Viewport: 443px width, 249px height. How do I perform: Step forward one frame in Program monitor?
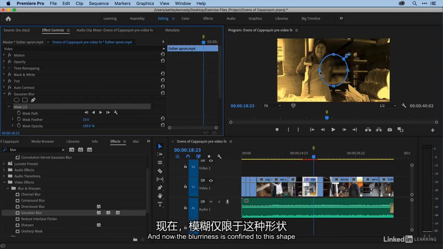click(344, 130)
